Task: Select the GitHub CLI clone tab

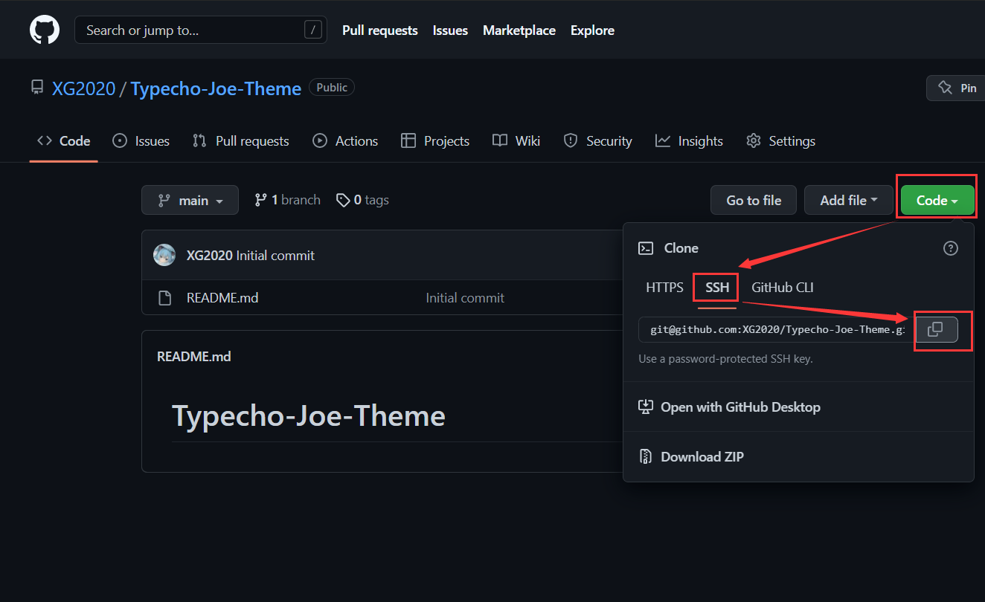Action: pyautogui.click(x=783, y=287)
